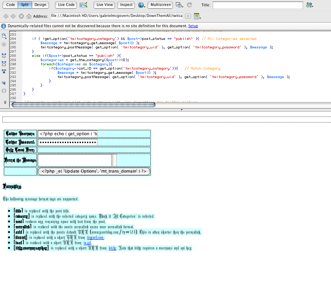The width and height of the screenshot is (331, 292).
Task: Enable Live View
Action: click(104, 5)
